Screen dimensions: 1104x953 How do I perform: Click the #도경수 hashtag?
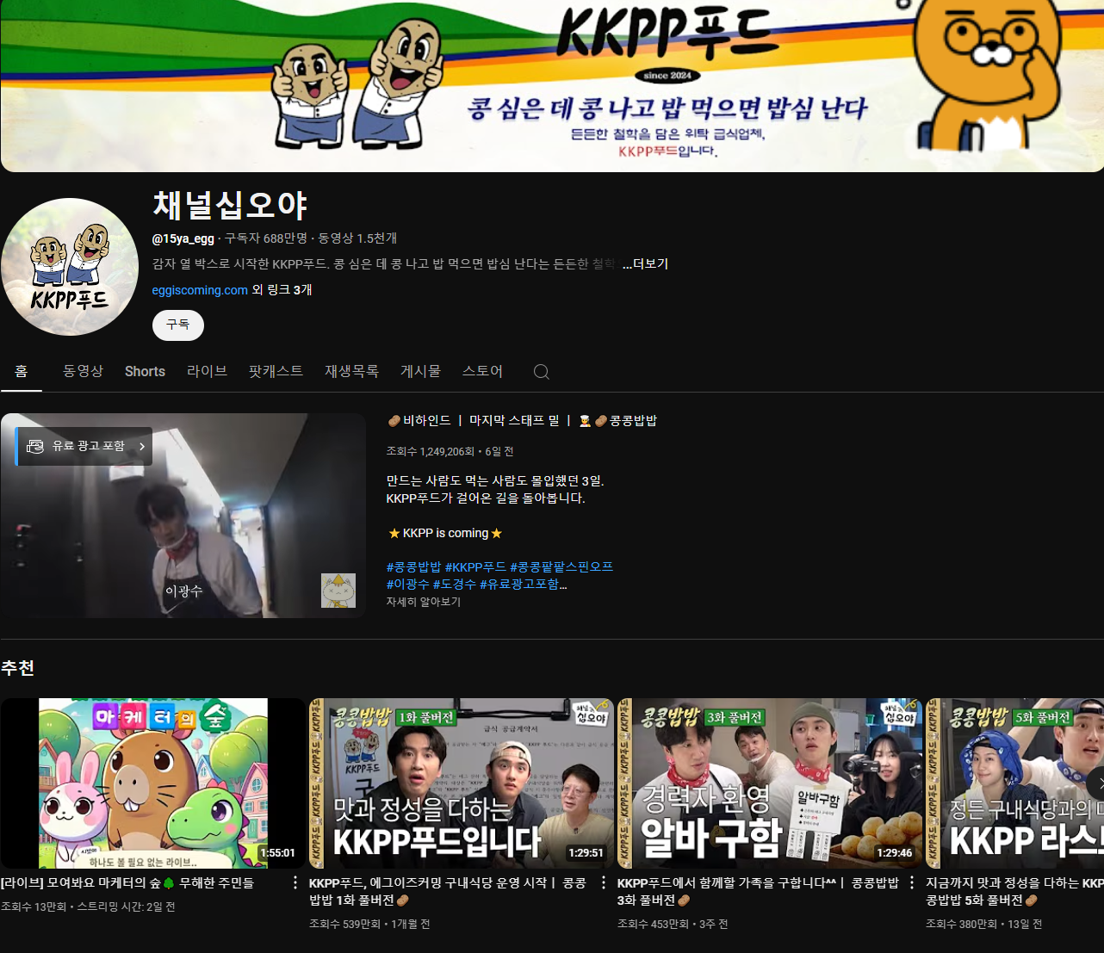click(x=455, y=585)
